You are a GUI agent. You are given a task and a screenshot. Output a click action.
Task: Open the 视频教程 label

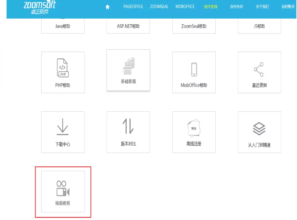pyautogui.click(x=63, y=203)
